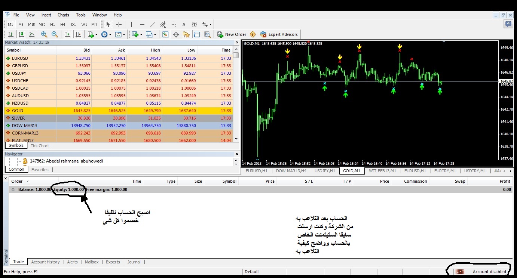
Task: Zoom in on the chart
Action: [x=44, y=34]
